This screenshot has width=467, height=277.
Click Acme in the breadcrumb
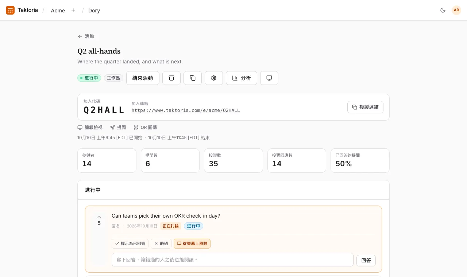58,11
